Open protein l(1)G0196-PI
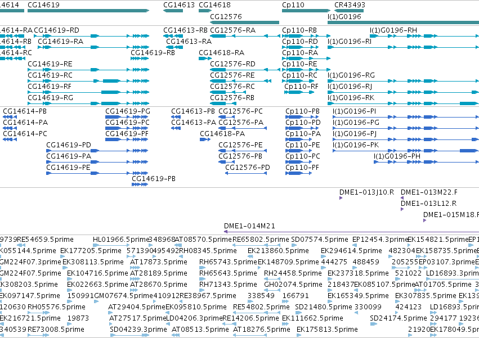Image resolution: width=479 pixels, height=338 pixels. point(406,117)
